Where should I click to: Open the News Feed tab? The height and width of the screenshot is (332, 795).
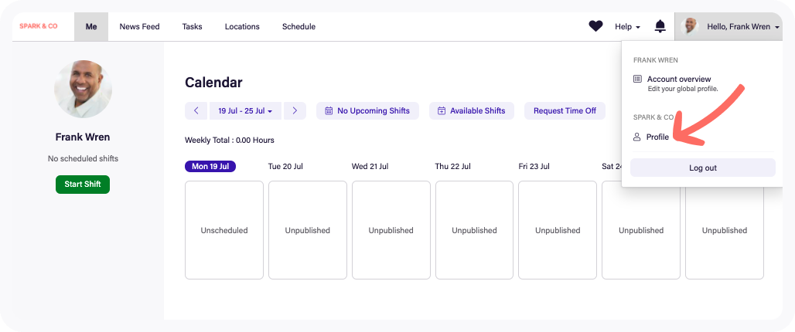pyautogui.click(x=139, y=27)
